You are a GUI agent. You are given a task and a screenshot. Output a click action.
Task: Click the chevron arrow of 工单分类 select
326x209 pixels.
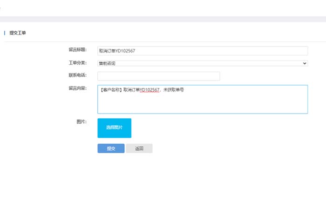[x=305, y=63]
